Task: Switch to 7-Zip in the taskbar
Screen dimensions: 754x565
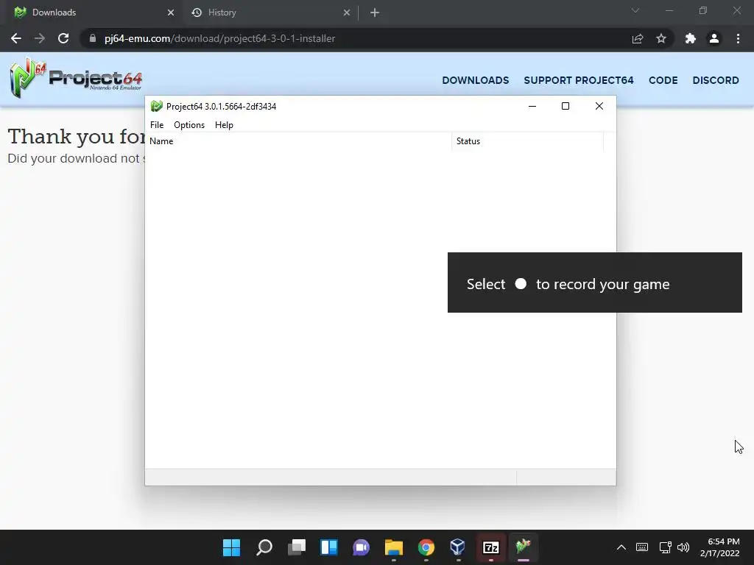Action: (x=490, y=547)
